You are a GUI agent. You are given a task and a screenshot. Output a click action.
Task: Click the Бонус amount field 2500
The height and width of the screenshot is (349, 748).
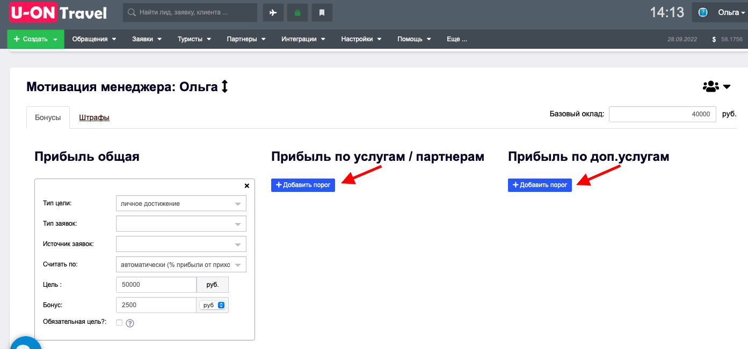(x=156, y=305)
